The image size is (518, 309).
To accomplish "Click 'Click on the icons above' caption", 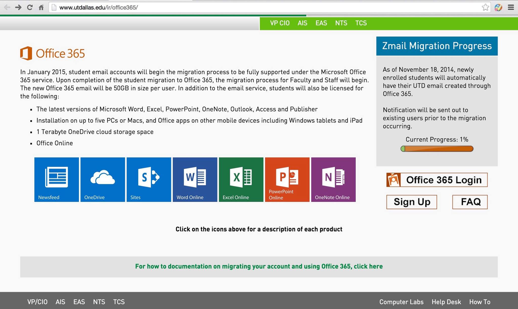I will (x=259, y=229).
